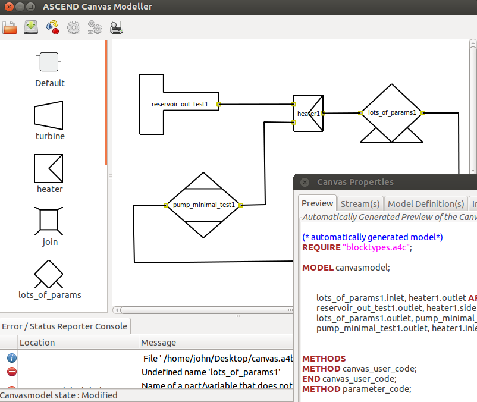
Task: Click the Open file folder icon
Action: click(10, 27)
